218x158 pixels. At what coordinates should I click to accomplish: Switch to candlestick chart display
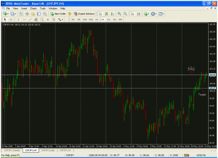106,14
